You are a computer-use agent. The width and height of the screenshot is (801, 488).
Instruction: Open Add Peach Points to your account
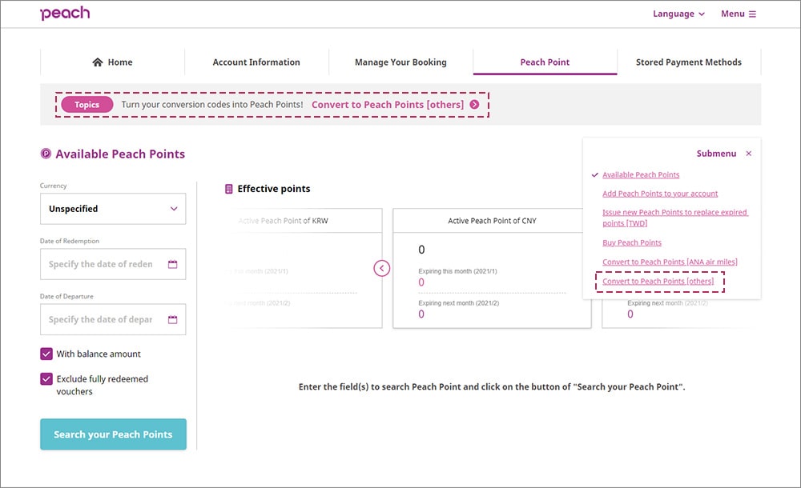click(660, 194)
